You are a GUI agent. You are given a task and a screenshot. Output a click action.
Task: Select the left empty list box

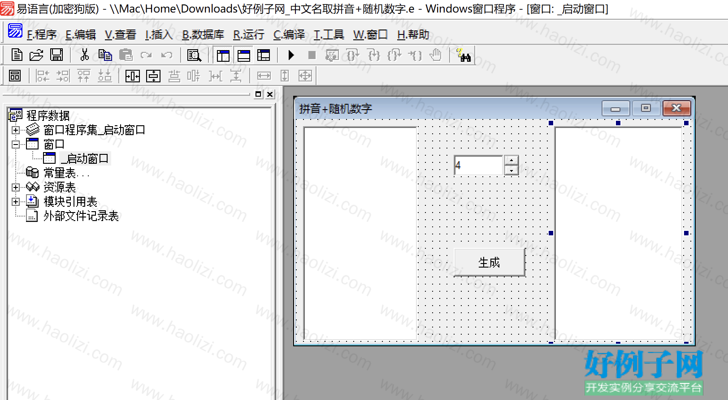coord(360,234)
